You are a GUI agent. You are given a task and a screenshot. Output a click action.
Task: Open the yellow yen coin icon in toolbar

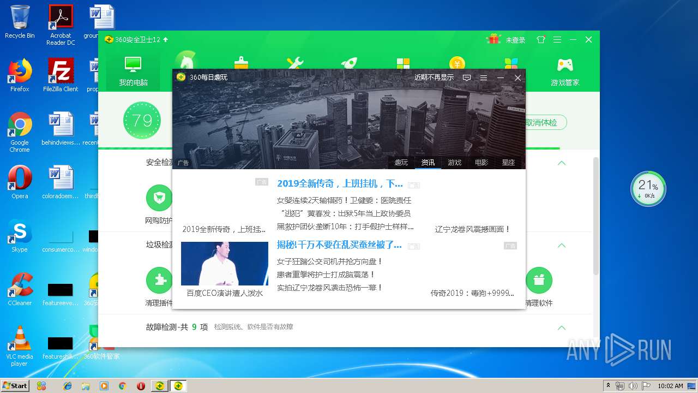click(x=457, y=62)
